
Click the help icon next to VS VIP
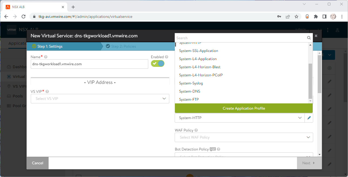[47, 92]
